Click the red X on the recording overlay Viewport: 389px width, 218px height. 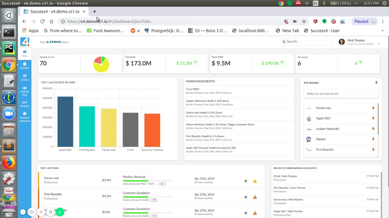click(41, 212)
